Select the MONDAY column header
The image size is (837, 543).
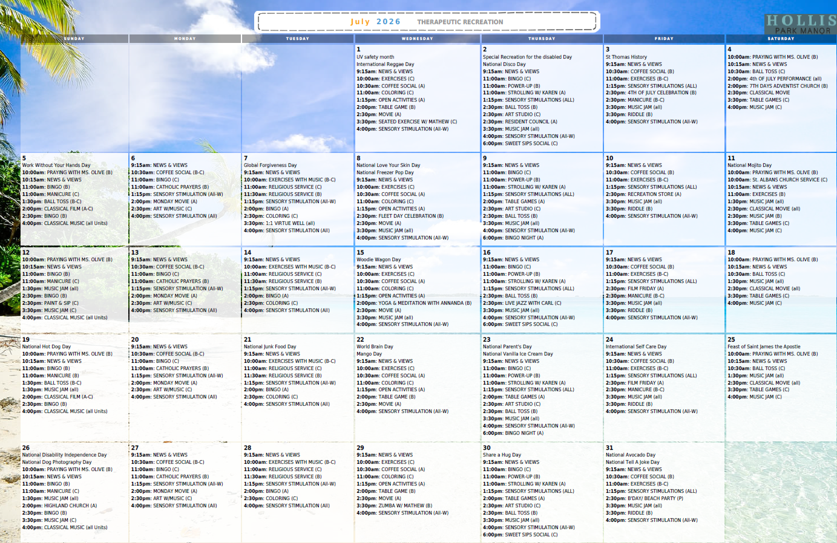click(185, 39)
